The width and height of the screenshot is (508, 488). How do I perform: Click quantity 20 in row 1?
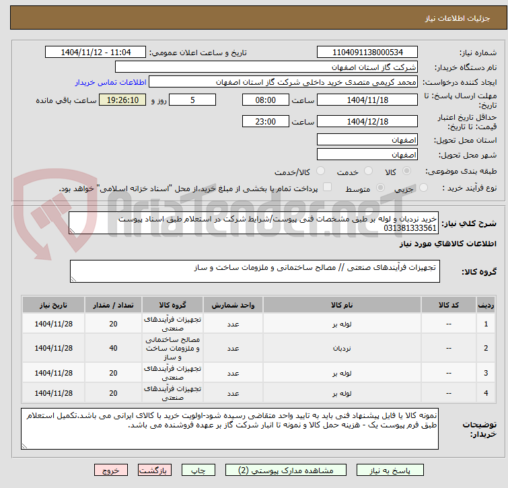(113, 324)
